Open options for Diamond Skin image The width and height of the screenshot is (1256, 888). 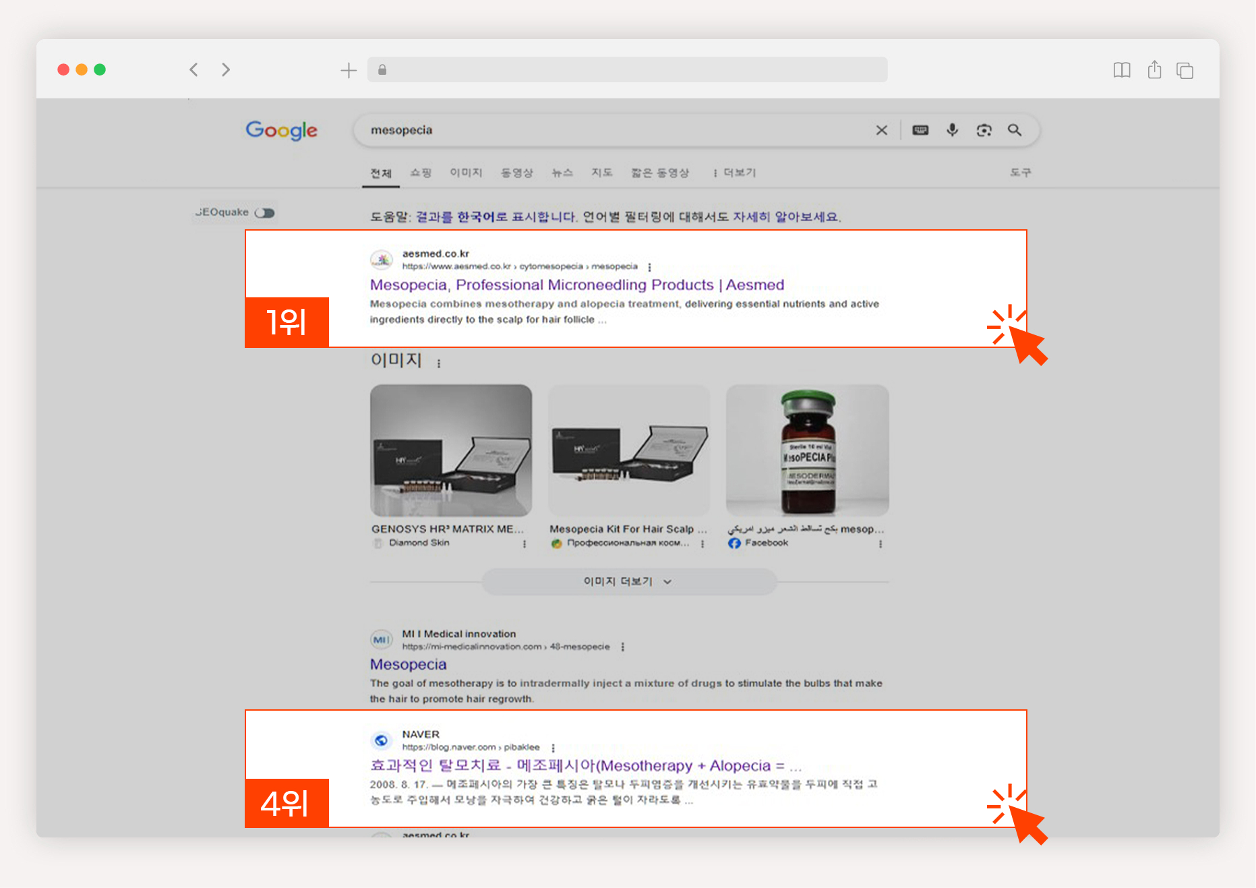pyautogui.click(x=524, y=543)
